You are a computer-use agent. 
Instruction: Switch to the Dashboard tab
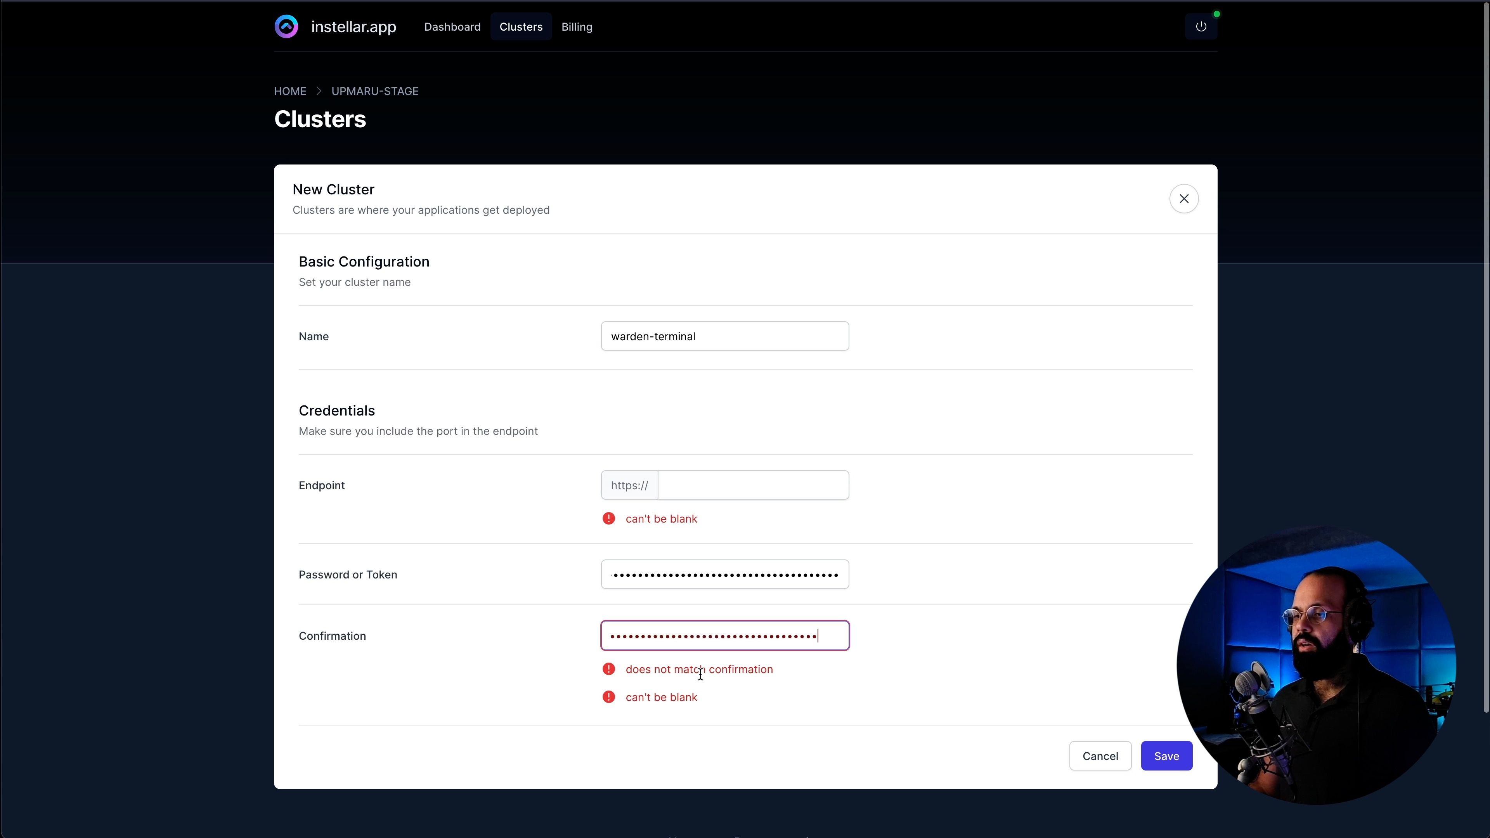coord(452,27)
